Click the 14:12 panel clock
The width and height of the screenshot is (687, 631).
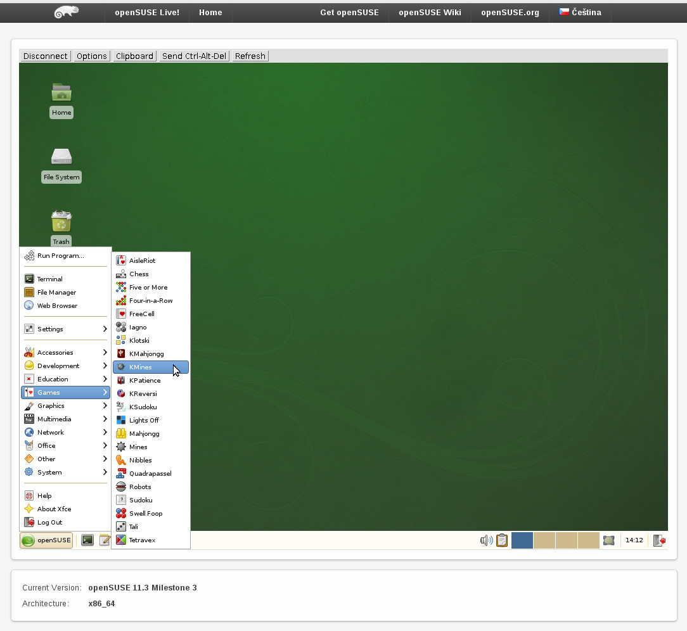coord(634,540)
